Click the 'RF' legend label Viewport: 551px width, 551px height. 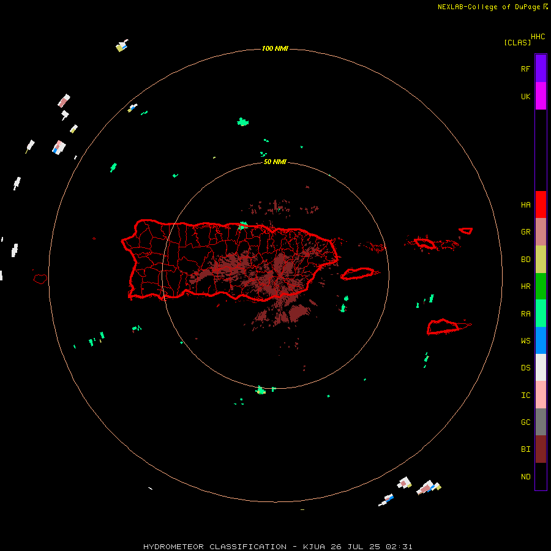[525, 69]
